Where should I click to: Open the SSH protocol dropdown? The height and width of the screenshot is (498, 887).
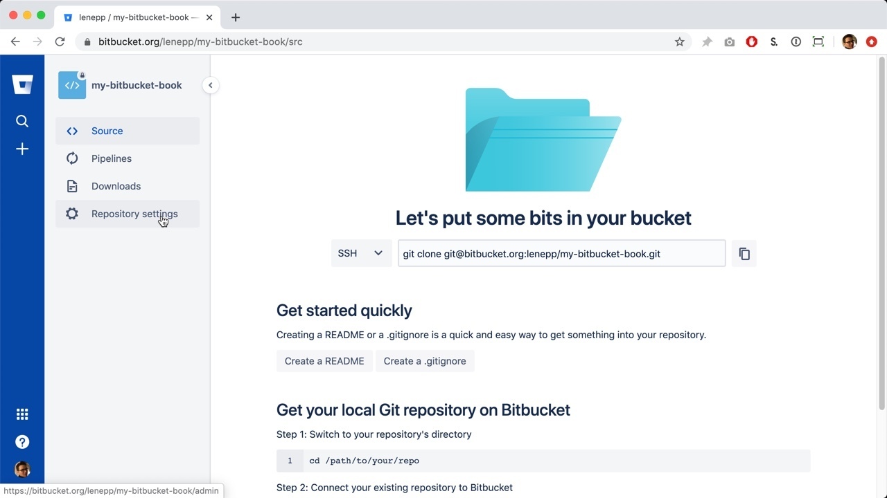click(360, 253)
